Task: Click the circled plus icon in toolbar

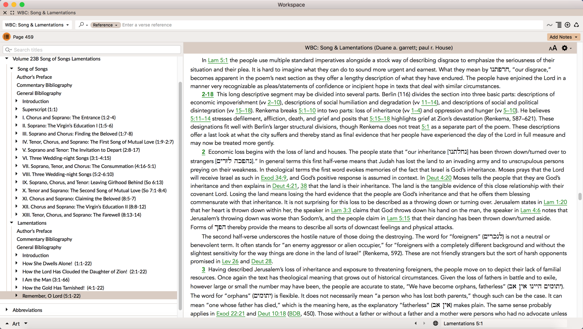Action: pos(568,25)
